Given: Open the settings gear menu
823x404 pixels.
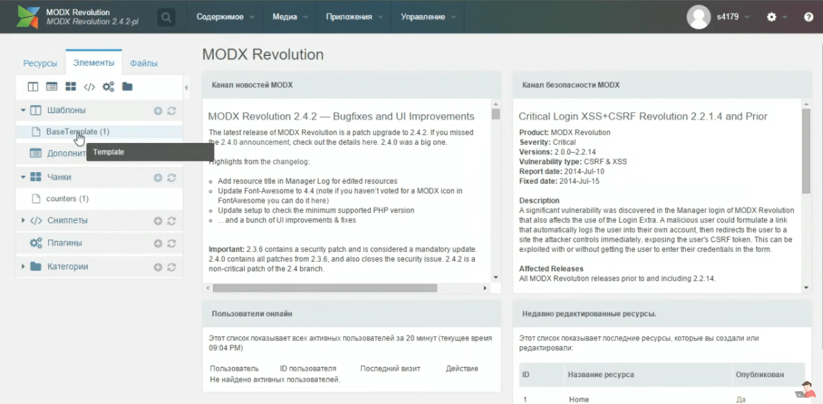Looking at the screenshot, I should pyautogui.click(x=772, y=17).
